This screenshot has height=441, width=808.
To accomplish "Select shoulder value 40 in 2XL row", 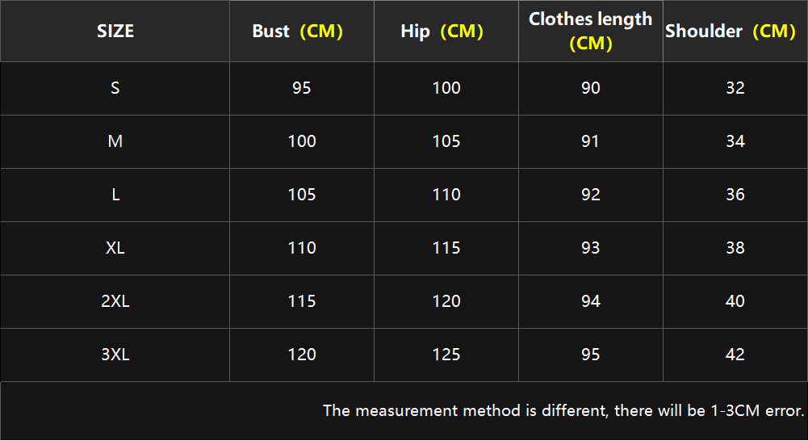I will coord(735,301).
